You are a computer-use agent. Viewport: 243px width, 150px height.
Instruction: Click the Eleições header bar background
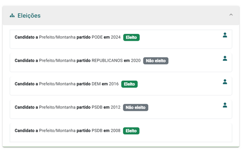121,16
